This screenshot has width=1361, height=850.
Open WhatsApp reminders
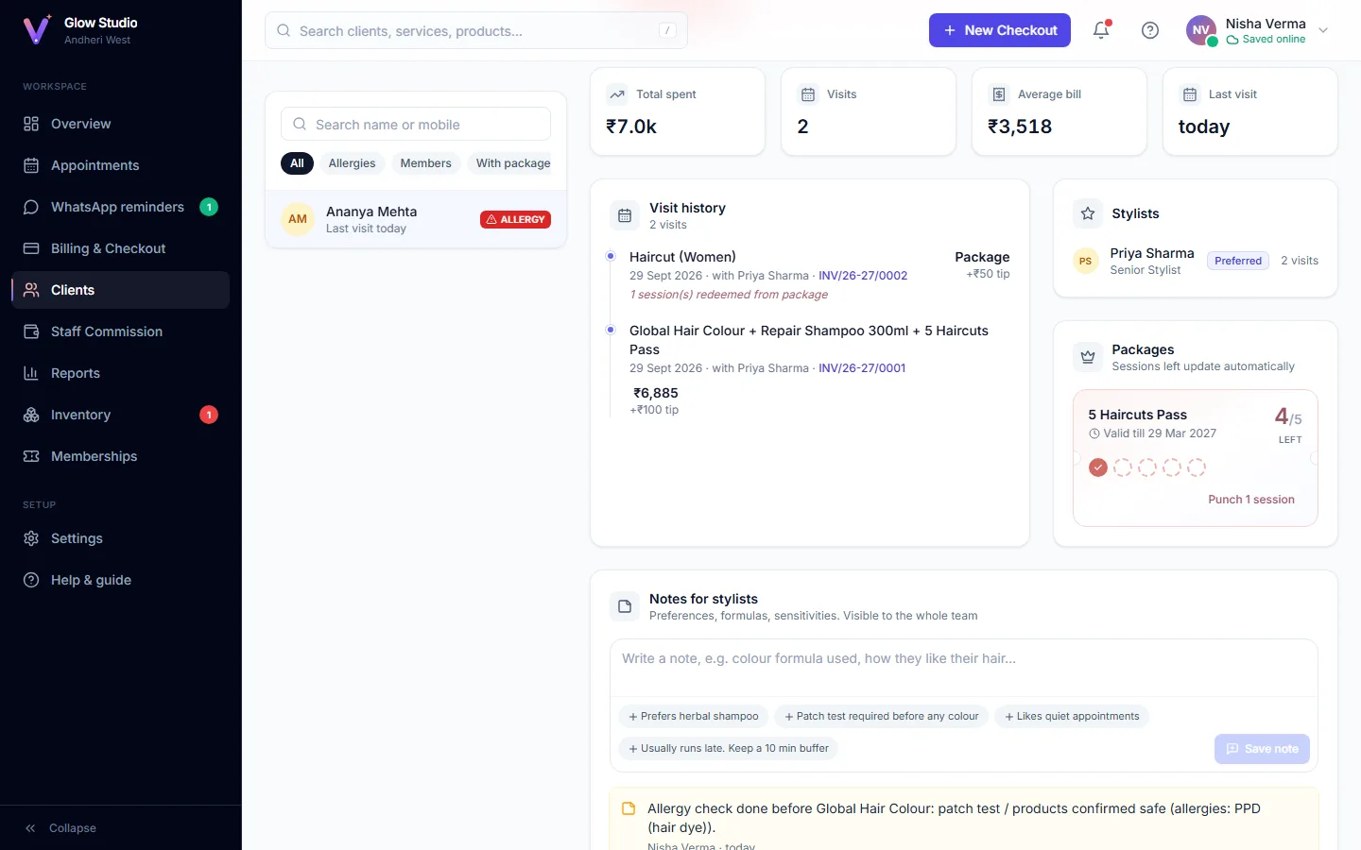click(120, 207)
